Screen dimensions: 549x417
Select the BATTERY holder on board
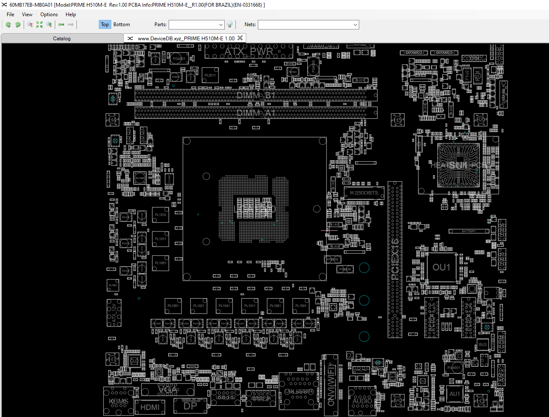(x=468, y=231)
